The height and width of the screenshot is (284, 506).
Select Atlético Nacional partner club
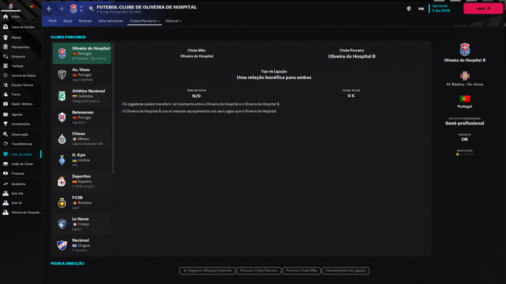[x=82, y=96]
